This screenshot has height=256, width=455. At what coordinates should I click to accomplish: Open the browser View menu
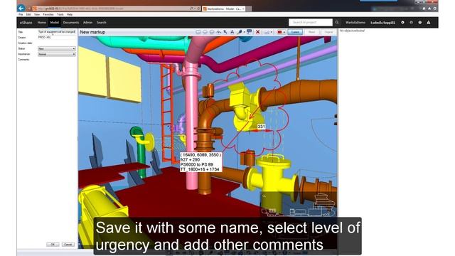click(37, 14)
